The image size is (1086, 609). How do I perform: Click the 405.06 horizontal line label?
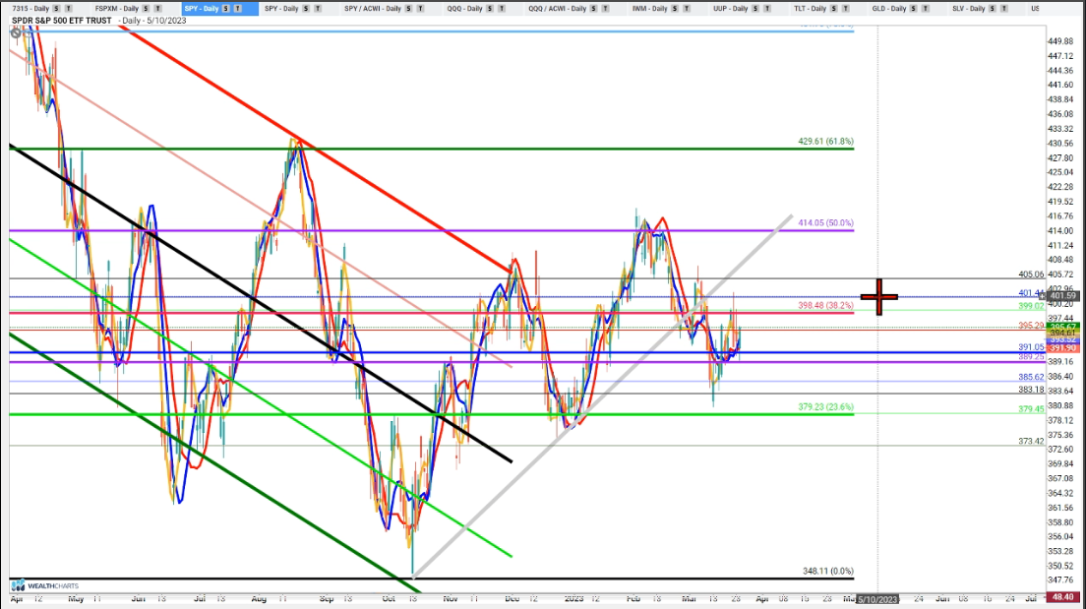1031,274
